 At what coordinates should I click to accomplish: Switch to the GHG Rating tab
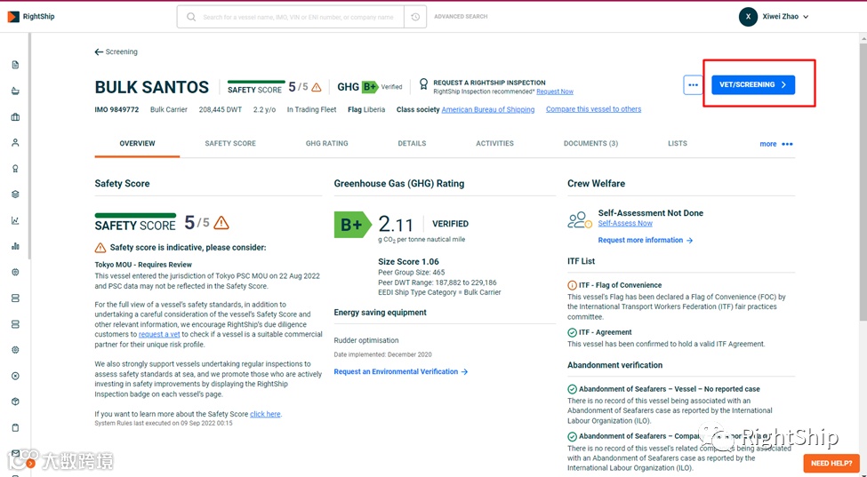[x=326, y=144]
